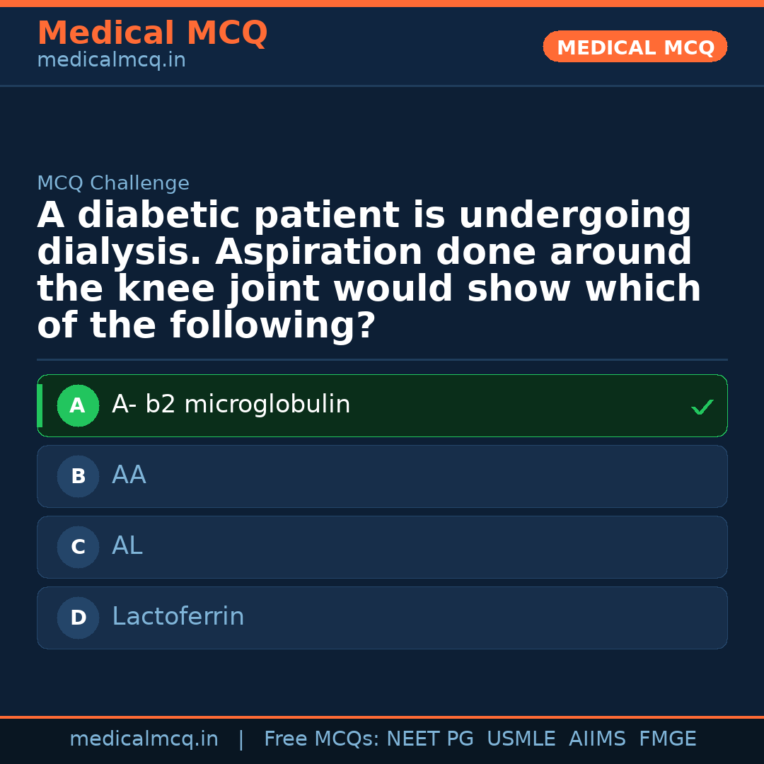Click "AIIMS" in the footer
Image resolution: width=764 pixels, height=764 pixels.
(x=597, y=739)
